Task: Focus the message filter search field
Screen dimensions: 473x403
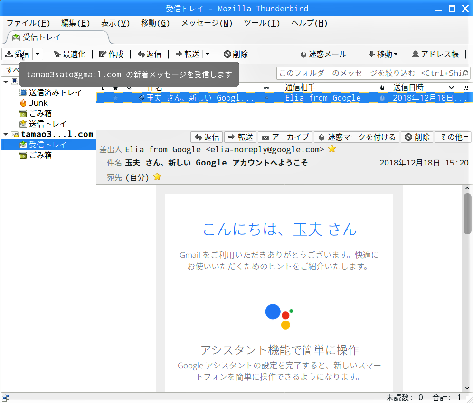Action: [373, 73]
